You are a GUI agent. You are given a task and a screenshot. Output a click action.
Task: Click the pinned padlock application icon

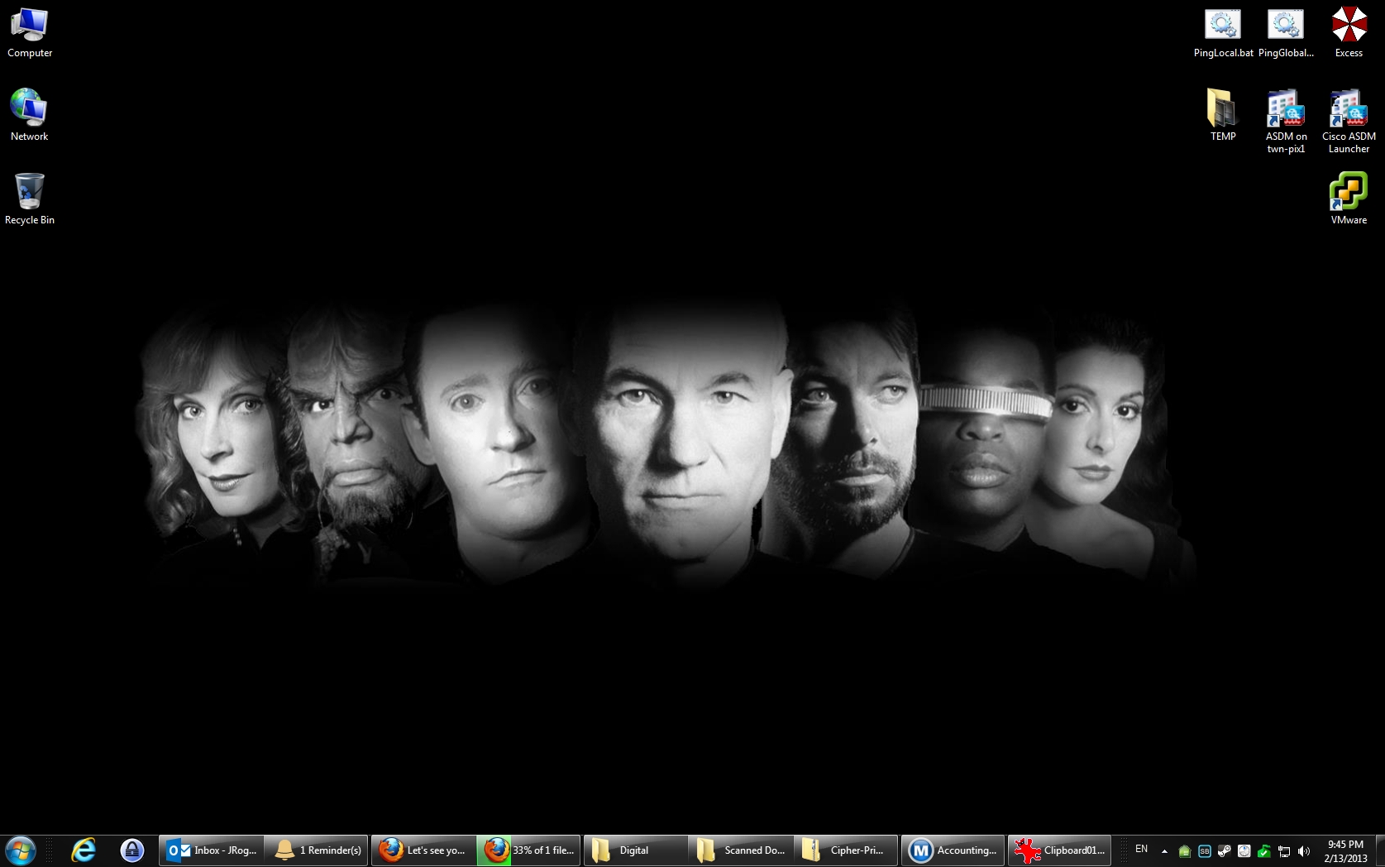click(132, 850)
